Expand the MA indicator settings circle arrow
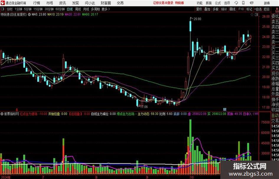Screen dimensions: 279x179 pyautogui.click(x=29, y=14)
